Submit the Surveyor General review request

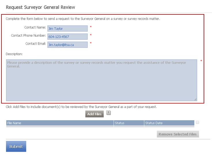pyautogui.click(x=16, y=146)
